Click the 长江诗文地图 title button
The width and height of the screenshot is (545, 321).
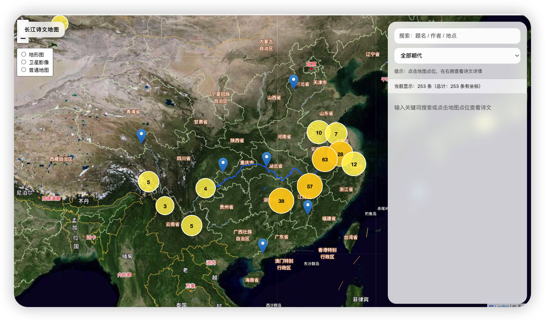[x=42, y=29]
